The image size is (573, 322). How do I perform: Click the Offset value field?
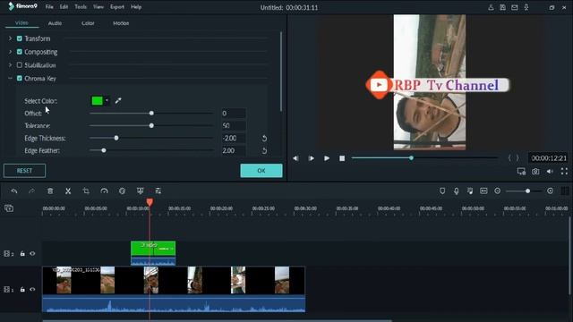coord(234,114)
